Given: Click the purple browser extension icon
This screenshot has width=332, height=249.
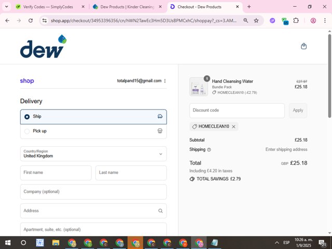Looking at the screenshot, I should point(272,21).
